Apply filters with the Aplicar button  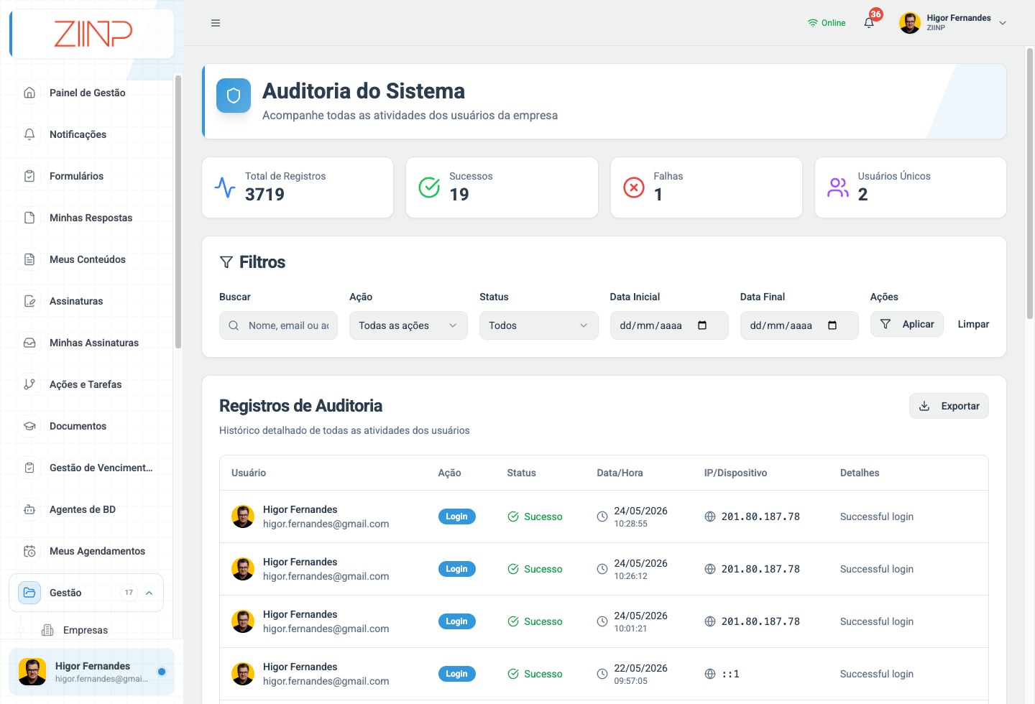click(907, 324)
